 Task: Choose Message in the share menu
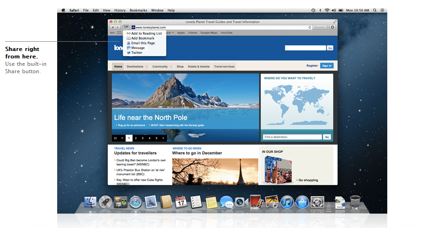pyautogui.click(x=145, y=48)
